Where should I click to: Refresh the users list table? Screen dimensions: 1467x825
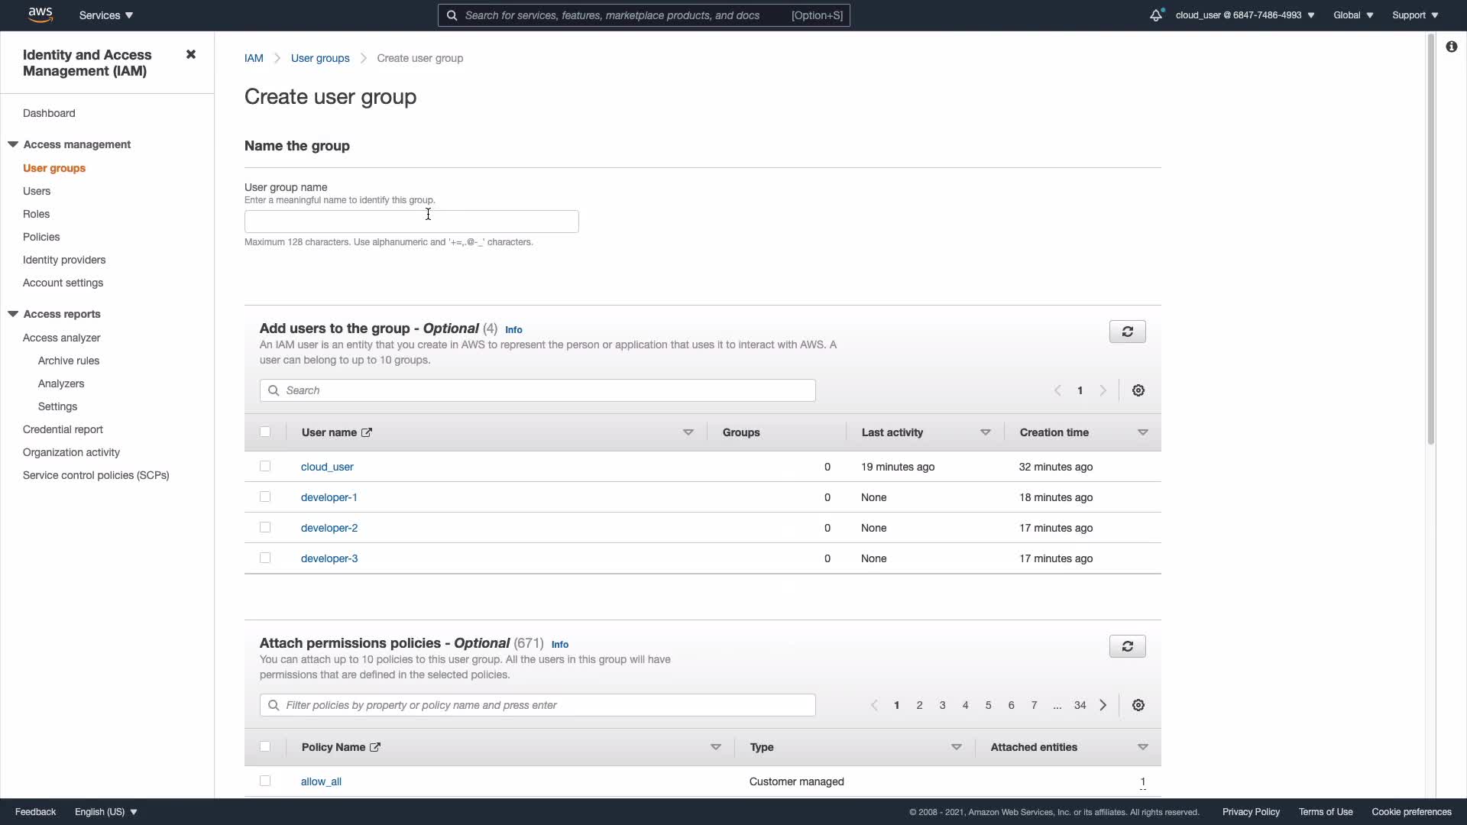1127,332
